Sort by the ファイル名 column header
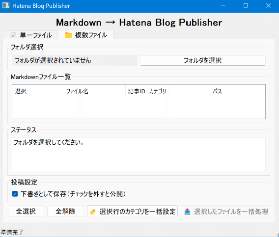Viewport: 279px width, 237px height. click(x=78, y=91)
